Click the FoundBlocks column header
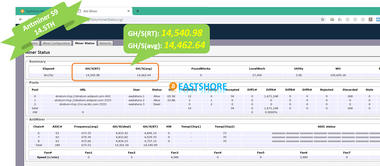The image size is (380, 166). [201, 69]
